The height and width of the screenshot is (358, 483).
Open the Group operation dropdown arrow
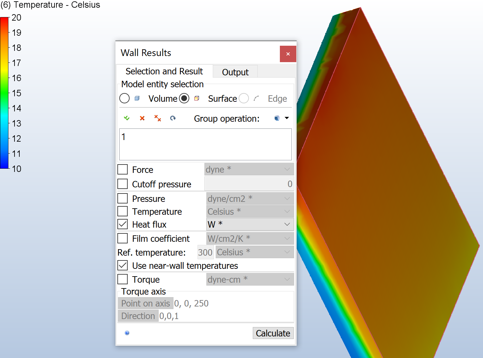coord(286,118)
